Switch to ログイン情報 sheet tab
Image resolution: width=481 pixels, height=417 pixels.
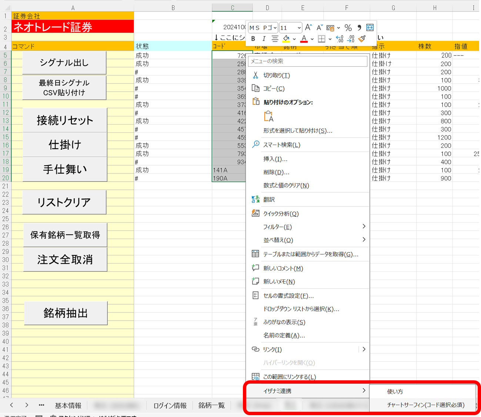pos(170,406)
